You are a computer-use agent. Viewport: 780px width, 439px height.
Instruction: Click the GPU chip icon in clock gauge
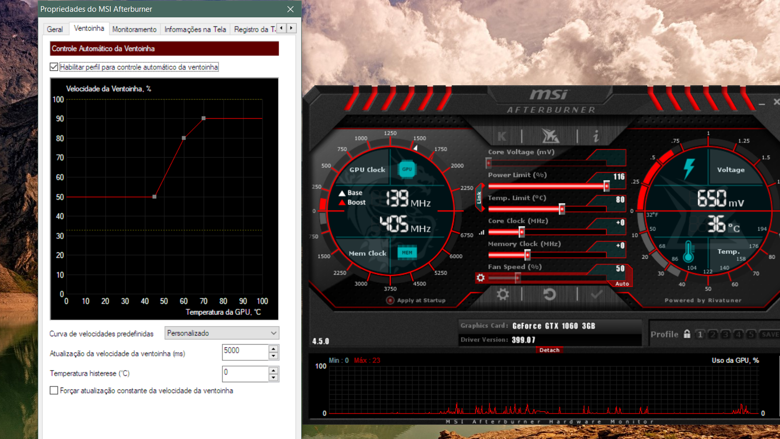(407, 169)
